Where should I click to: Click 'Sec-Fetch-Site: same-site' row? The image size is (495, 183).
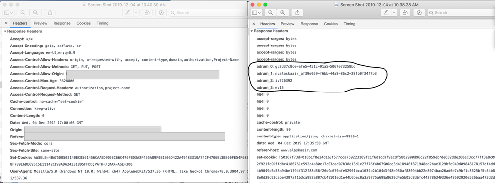34,150
